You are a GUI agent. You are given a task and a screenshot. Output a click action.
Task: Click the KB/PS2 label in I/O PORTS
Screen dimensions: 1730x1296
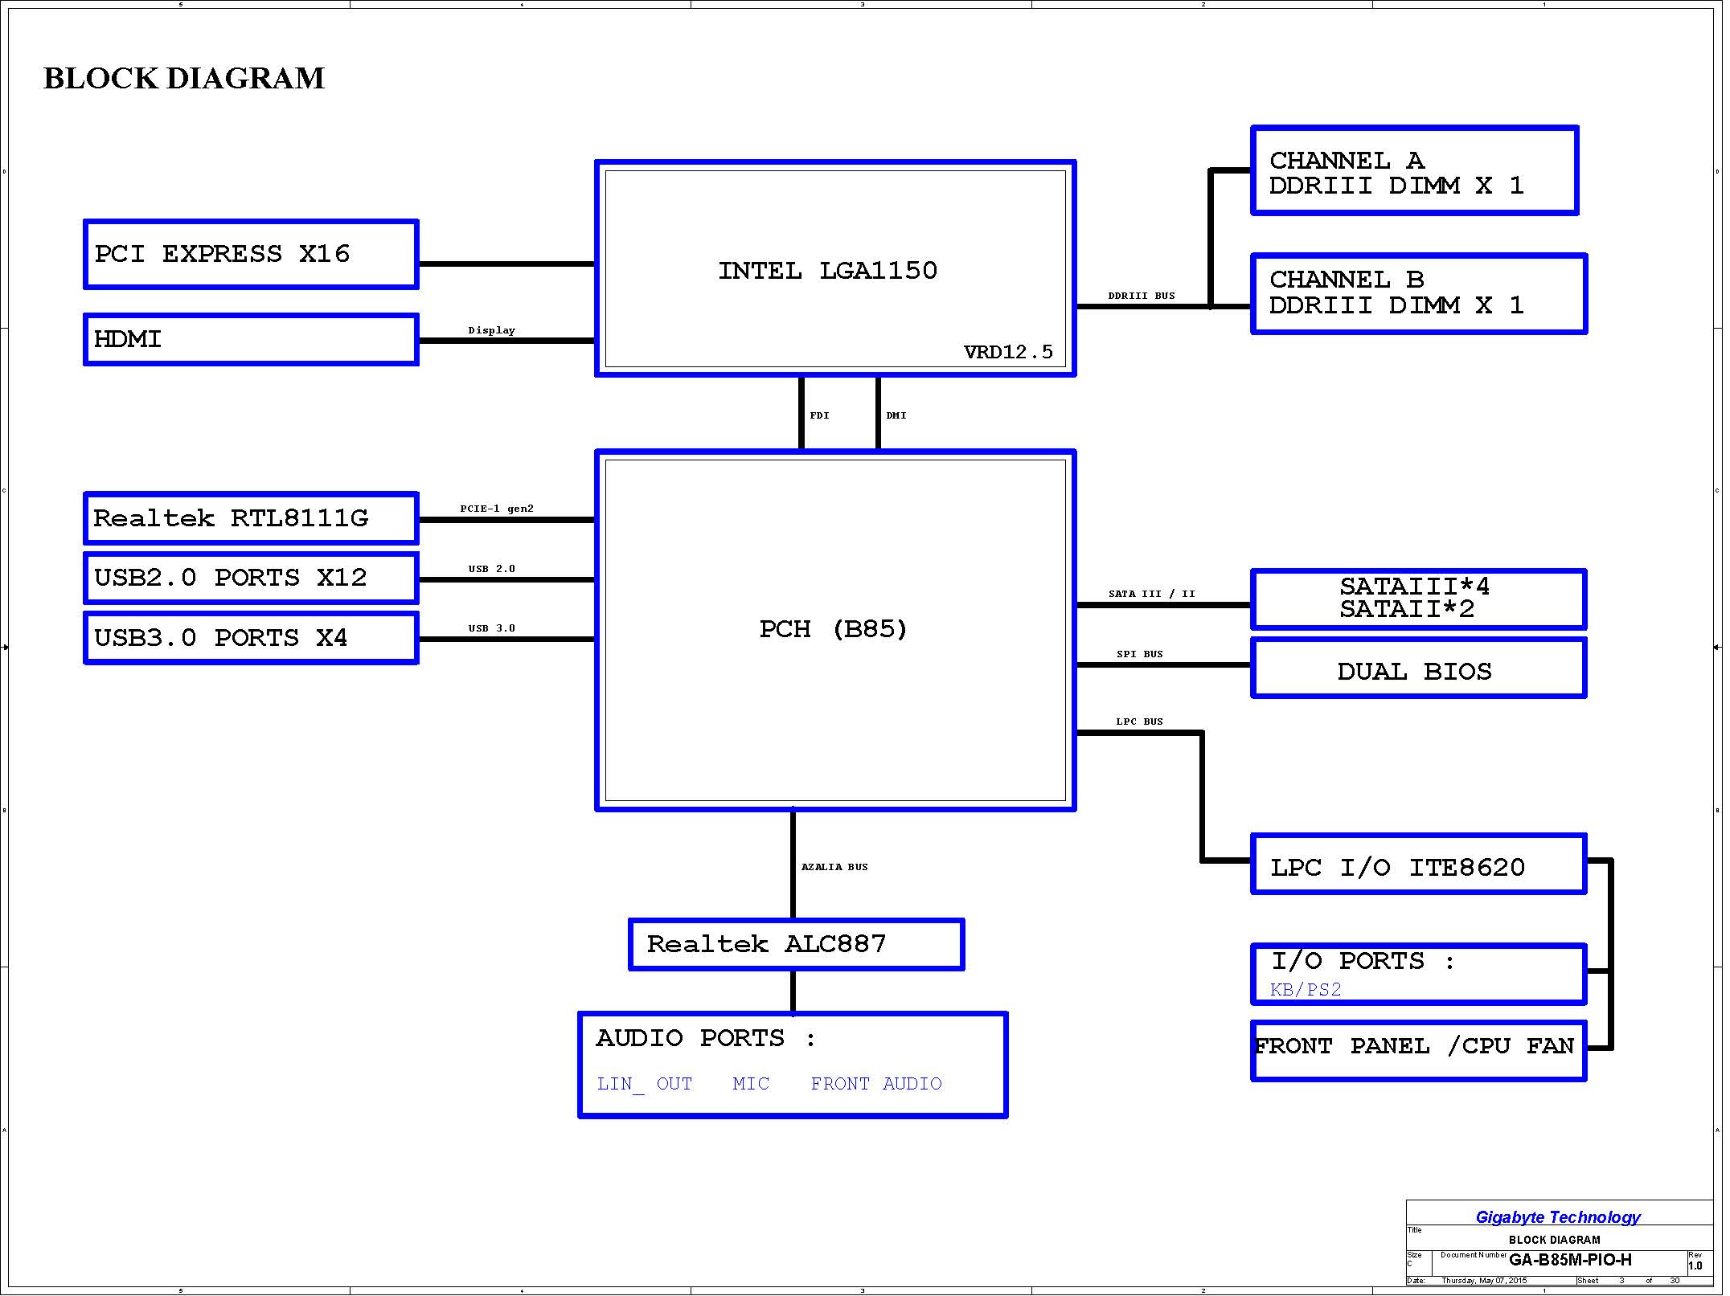1306,990
